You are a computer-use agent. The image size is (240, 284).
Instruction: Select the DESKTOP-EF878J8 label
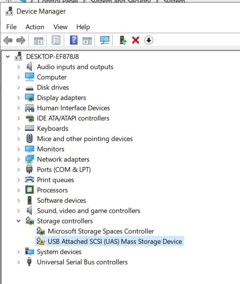(x=52, y=57)
